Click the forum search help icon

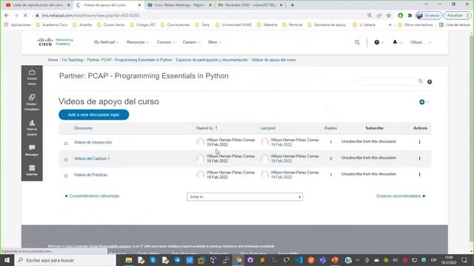(x=430, y=82)
